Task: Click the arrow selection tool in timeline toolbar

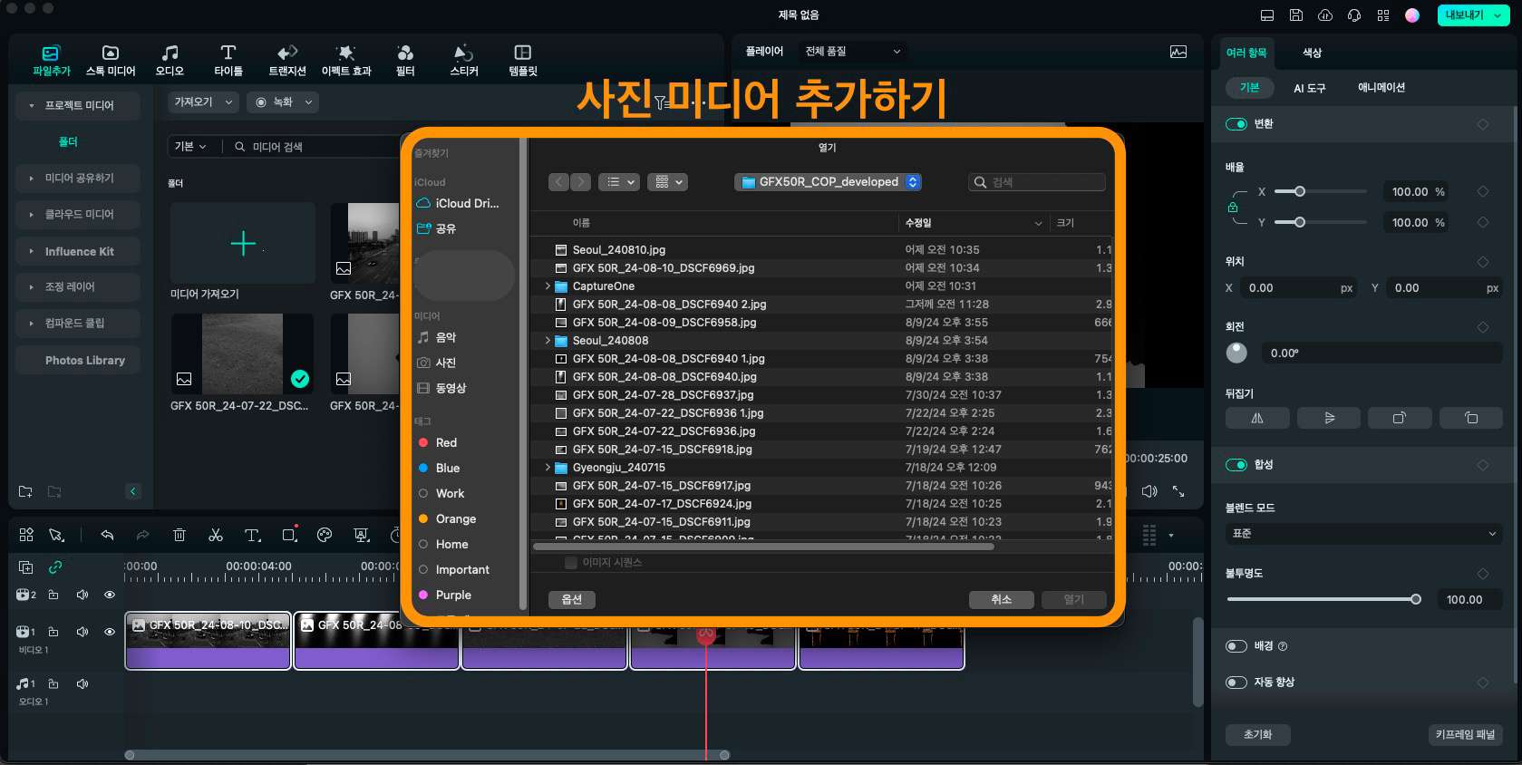Action: click(56, 535)
